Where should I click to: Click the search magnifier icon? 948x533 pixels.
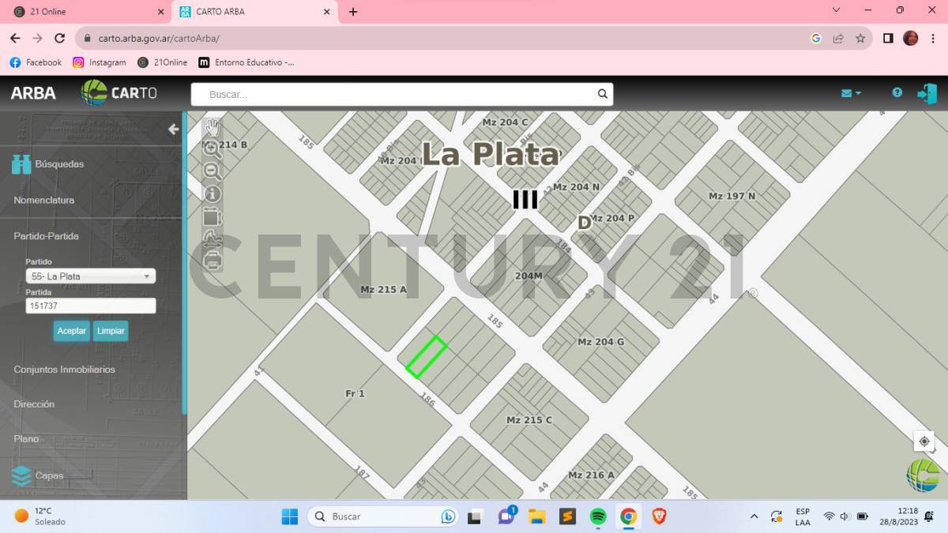coord(603,94)
